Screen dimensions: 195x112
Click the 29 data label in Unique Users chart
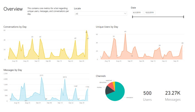pos(160,45)
